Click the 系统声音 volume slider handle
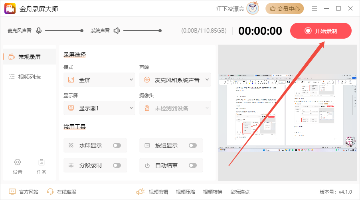 coord(160,31)
